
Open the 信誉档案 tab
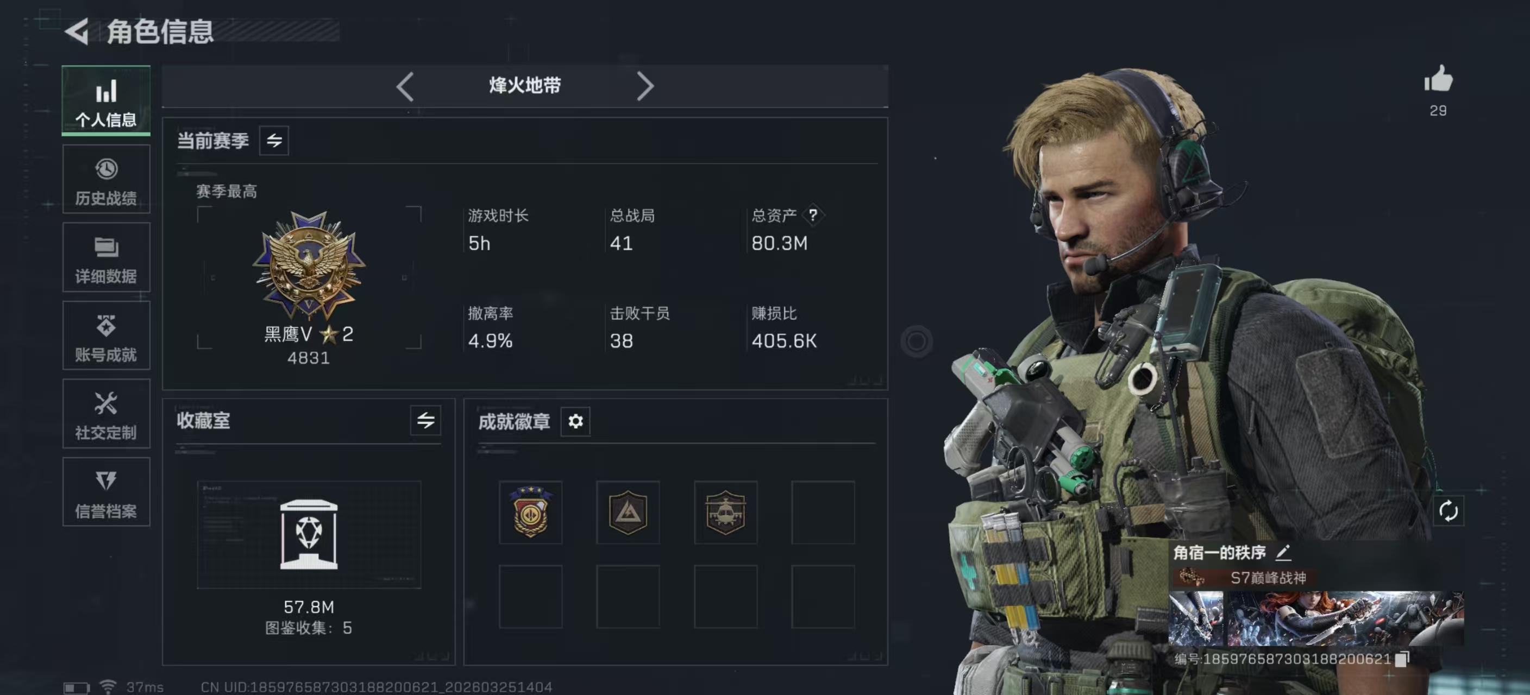106,492
